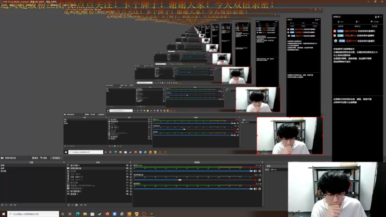Open Microsoft Store from the taskbar
The width and height of the screenshot is (386, 217).
click(92, 214)
